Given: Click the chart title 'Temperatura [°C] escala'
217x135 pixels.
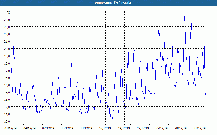Looking at the screenshot, I should [x=112, y=3].
